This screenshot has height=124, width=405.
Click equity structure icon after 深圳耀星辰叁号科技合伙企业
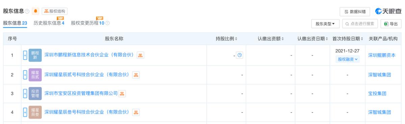[136, 112]
